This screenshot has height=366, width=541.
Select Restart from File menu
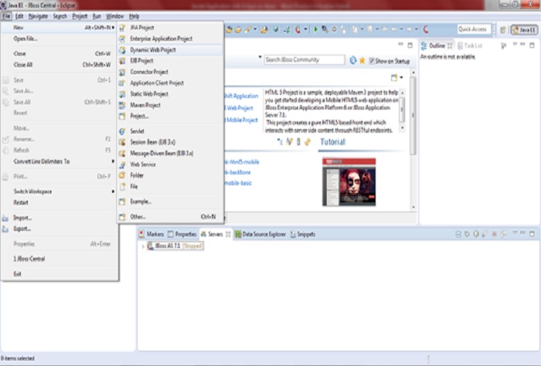click(60, 202)
